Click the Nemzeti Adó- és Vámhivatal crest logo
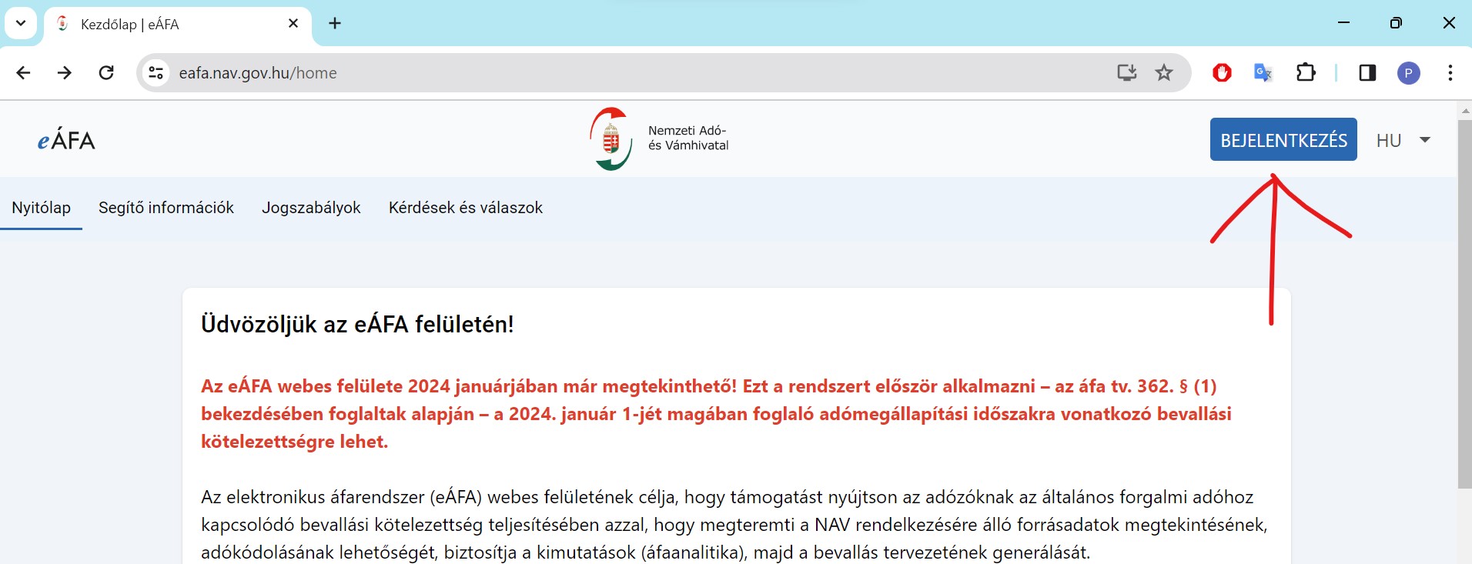The height and width of the screenshot is (564, 1472). (611, 138)
